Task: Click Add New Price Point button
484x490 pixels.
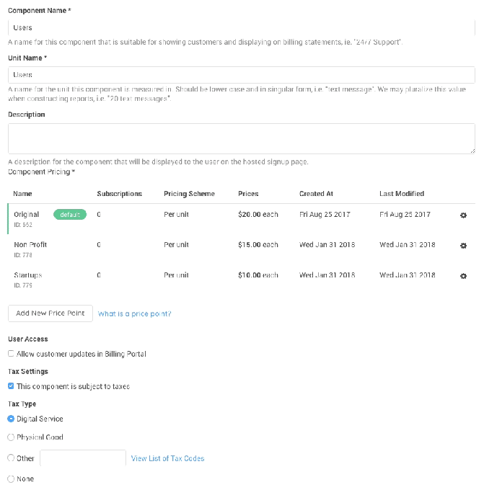Action: 50,313
